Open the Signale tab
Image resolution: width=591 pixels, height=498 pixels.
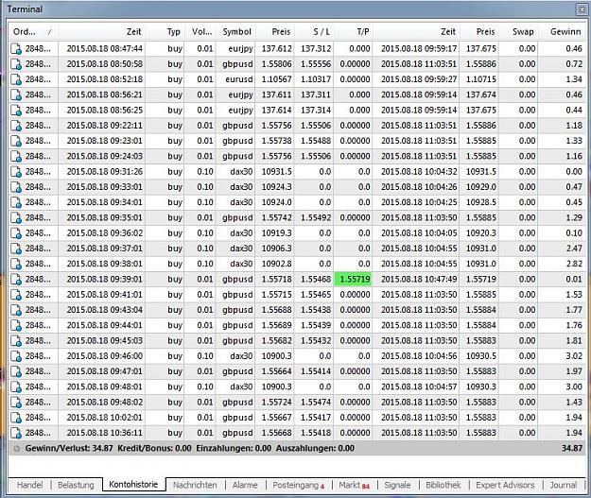coord(397,485)
